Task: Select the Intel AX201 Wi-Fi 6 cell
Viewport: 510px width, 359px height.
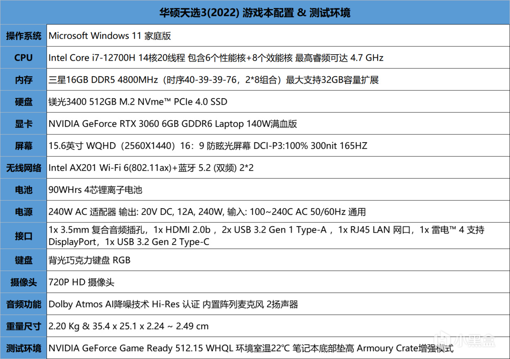Action: click(x=278, y=168)
